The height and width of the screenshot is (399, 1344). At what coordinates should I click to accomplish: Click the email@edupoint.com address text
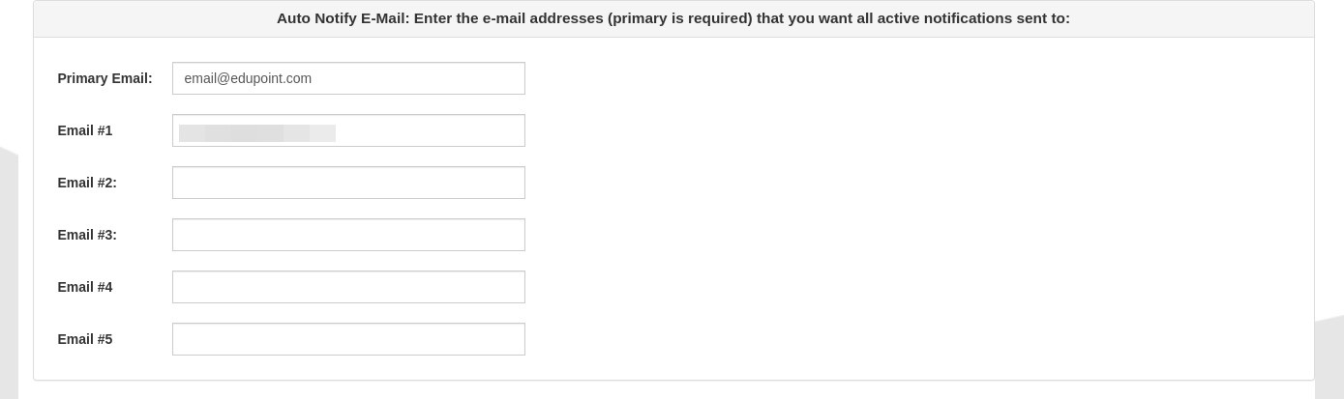(248, 78)
